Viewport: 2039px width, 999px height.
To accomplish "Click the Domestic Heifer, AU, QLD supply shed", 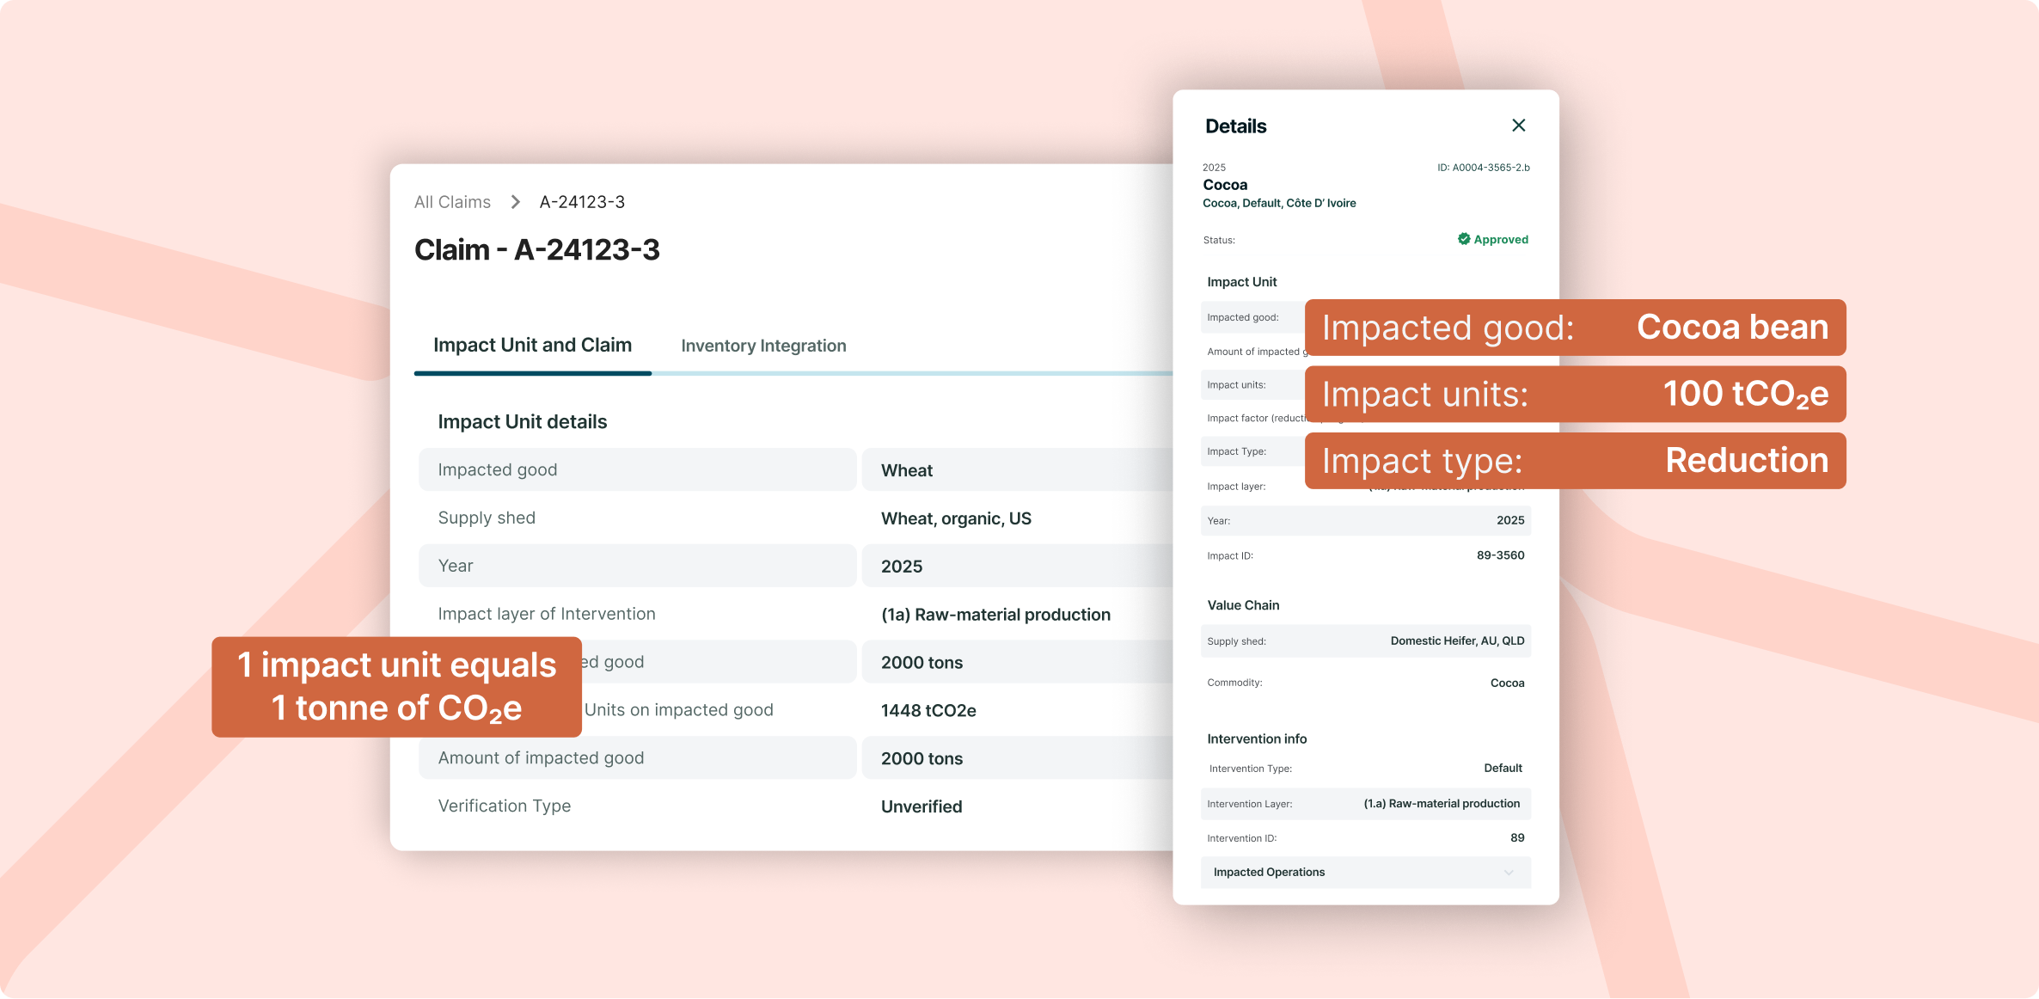I will click(1457, 640).
